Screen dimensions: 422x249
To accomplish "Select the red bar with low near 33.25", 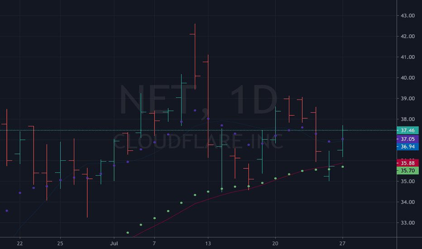I will 87,192.
